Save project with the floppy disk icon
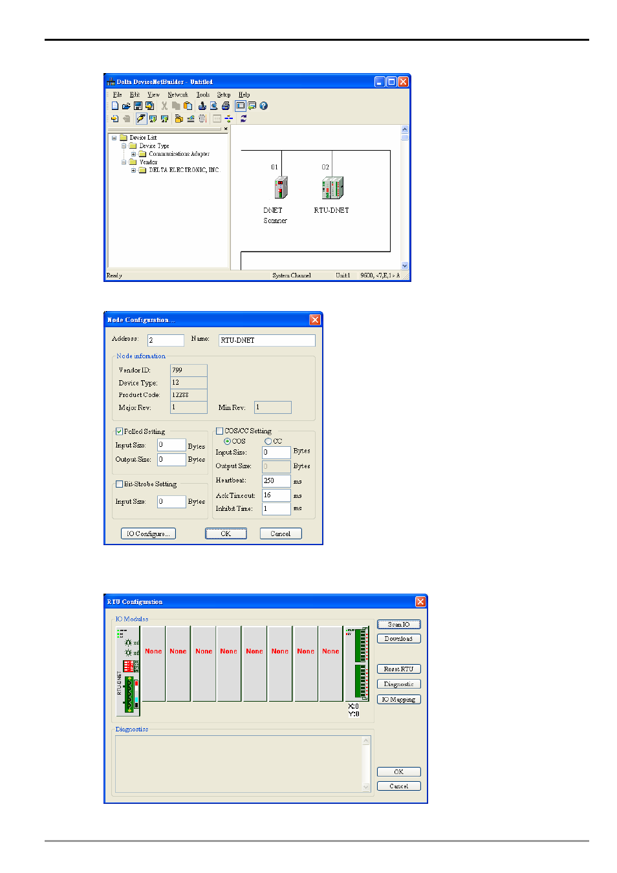This screenshot has width=617, height=873. pos(138,106)
